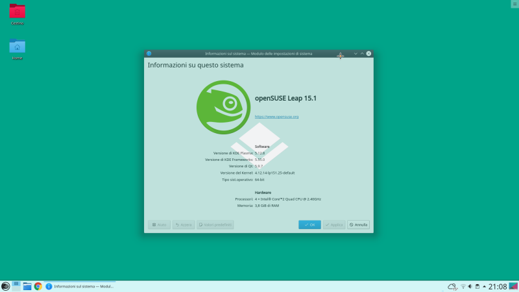Click the Azzera button
This screenshot has width=519, height=292.
click(184, 225)
